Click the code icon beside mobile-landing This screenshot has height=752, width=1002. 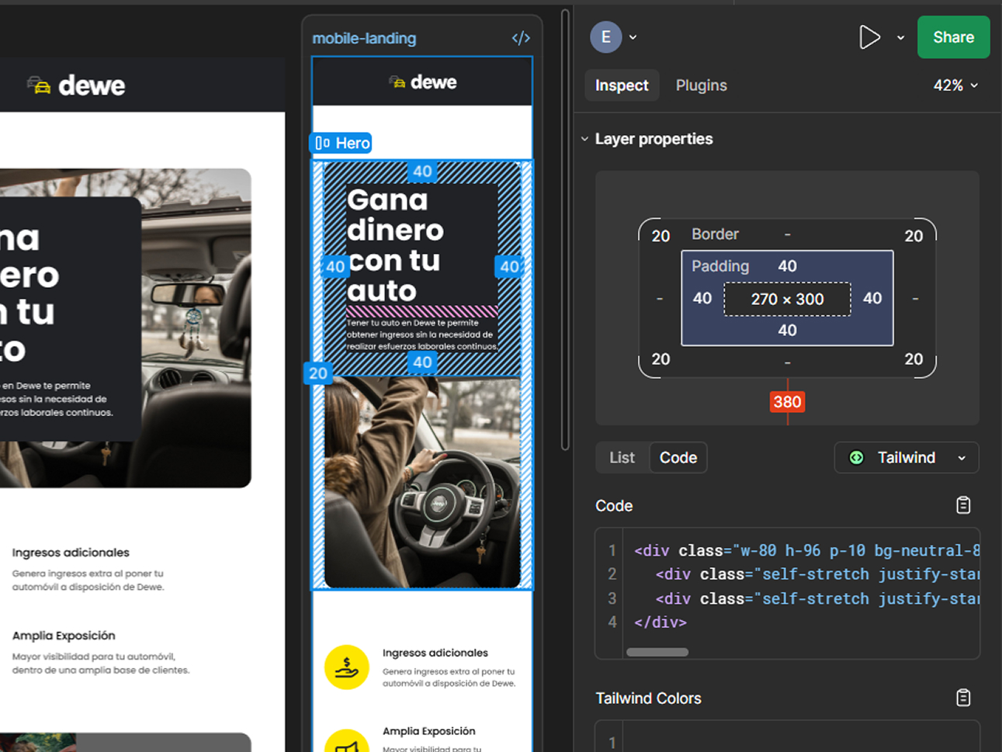point(521,38)
